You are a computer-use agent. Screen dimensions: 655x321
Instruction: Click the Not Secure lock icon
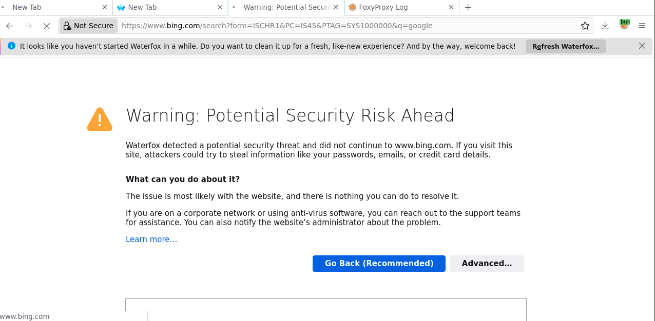pos(67,26)
